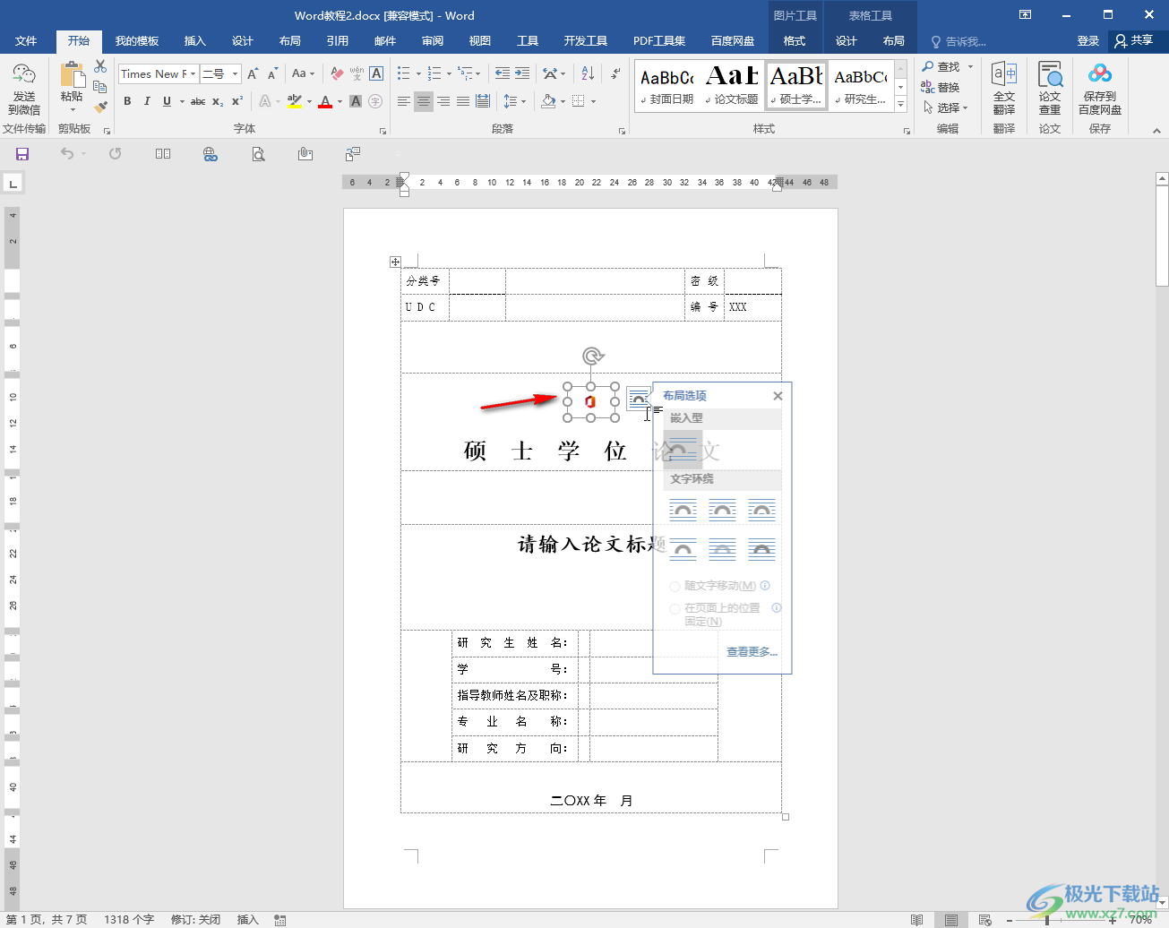The width and height of the screenshot is (1169, 928).
Task: Click the Login (登录) button
Action: pos(1087,41)
